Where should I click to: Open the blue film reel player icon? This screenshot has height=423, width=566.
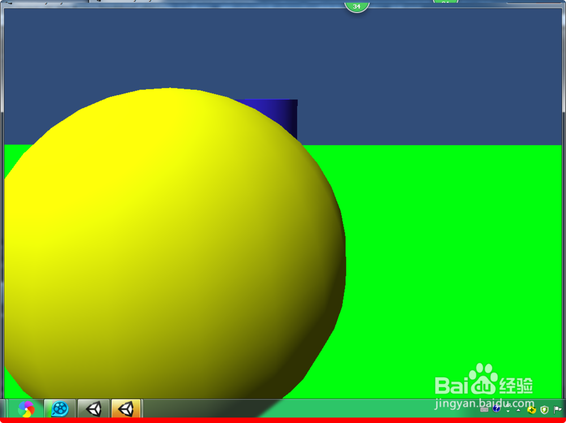click(59, 409)
